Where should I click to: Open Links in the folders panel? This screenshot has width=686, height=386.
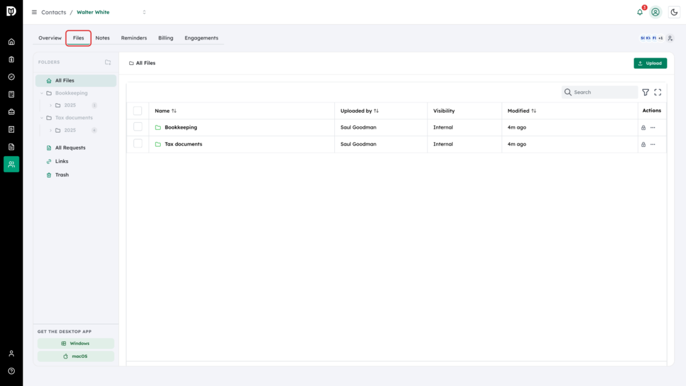click(62, 162)
